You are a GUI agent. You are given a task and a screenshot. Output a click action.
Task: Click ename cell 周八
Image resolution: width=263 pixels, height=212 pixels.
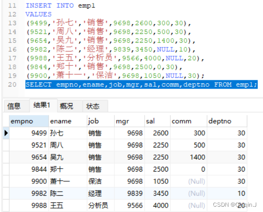[68, 145]
